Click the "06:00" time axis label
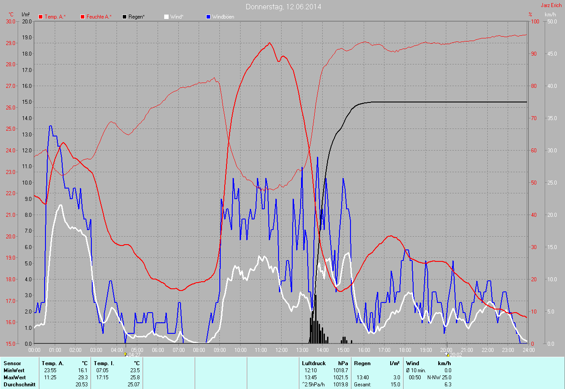Viewport: 565px width, 389px height. tap(158, 350)
